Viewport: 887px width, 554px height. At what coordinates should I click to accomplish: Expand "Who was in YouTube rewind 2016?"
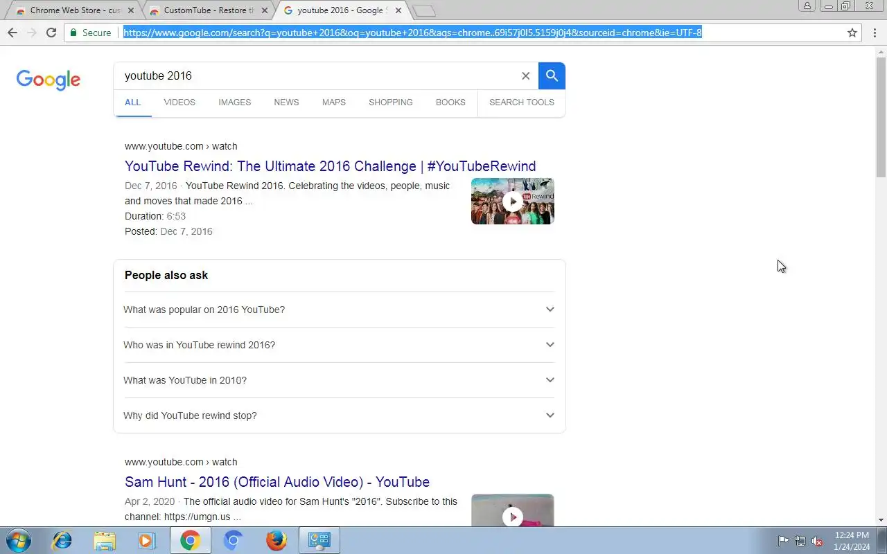click(x=340, y=345)
